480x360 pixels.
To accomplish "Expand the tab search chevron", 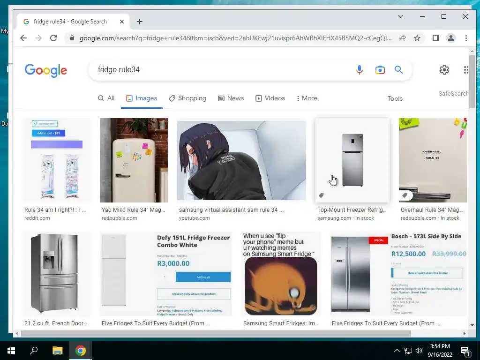I will tap(400, 16).
